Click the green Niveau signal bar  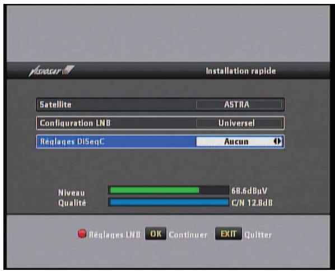pyautogui.click(x=155, y=190)
